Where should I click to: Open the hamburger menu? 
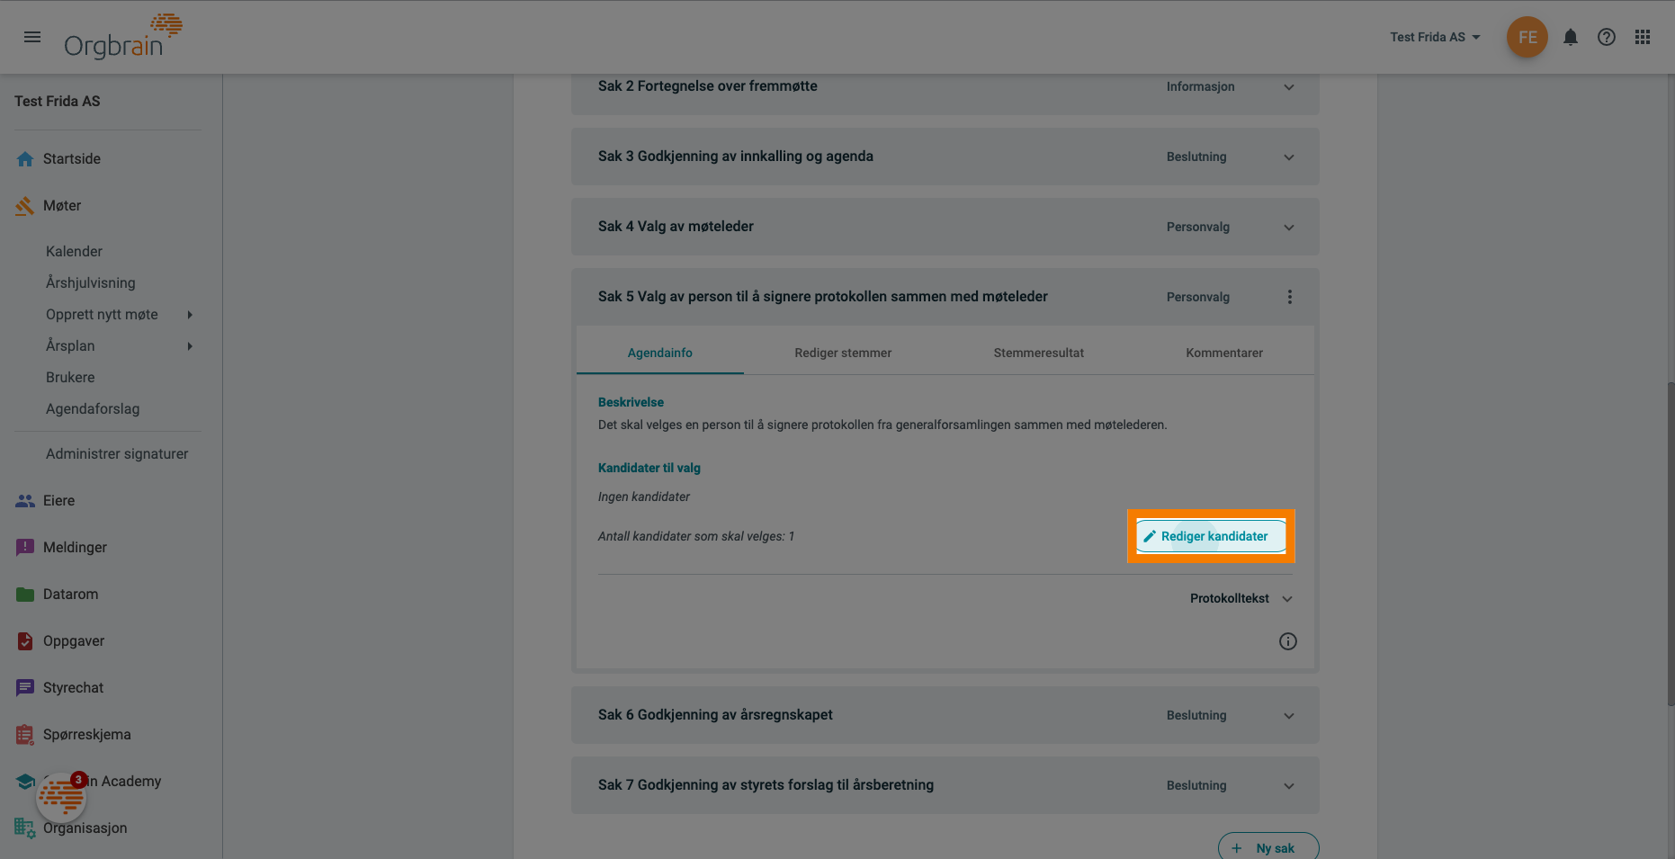[32, 37]
